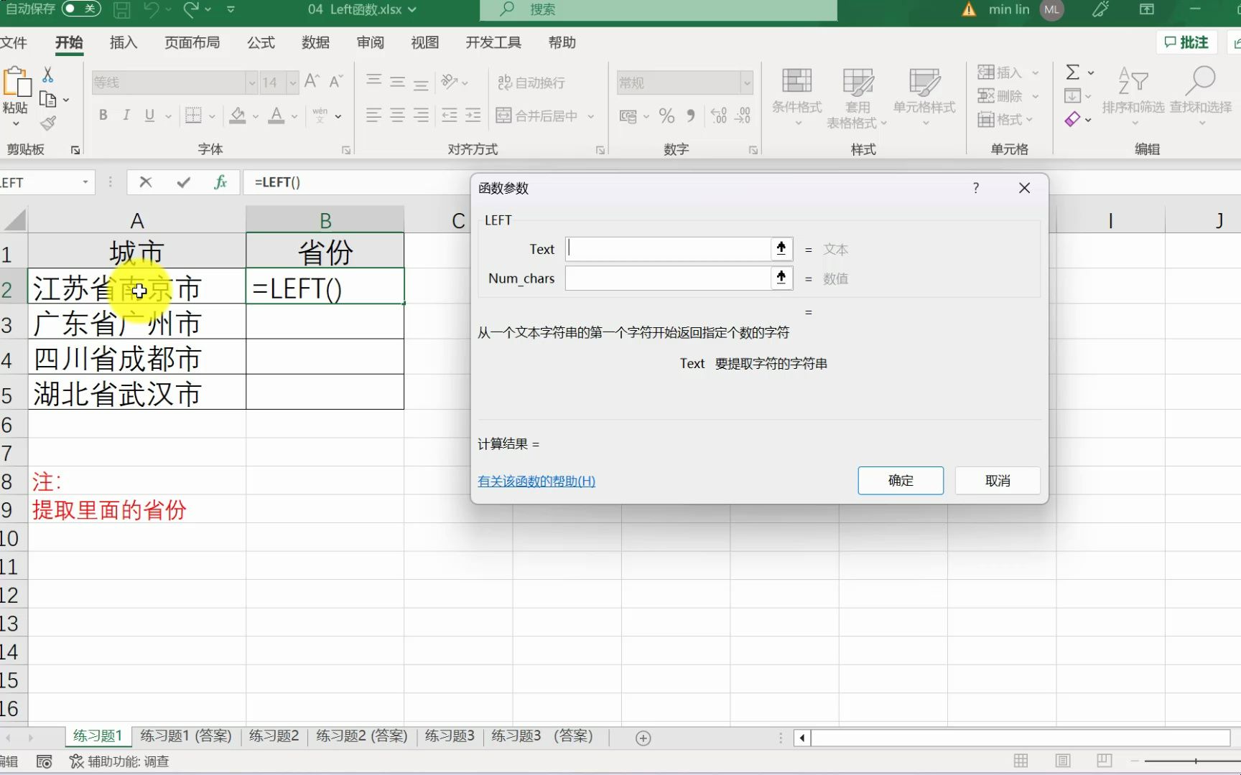Screen dimensions: 1241x775
Task: Toggle Underline formatting
Action: tap(149, 115)
